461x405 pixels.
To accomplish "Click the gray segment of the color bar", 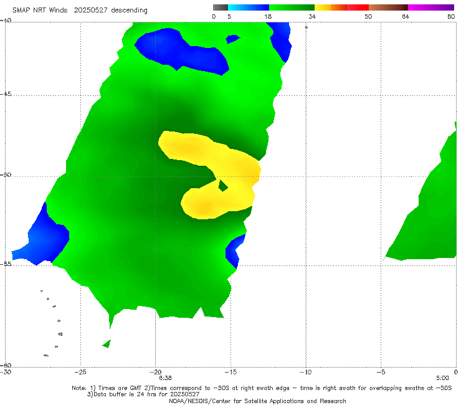I will [221, 7].
